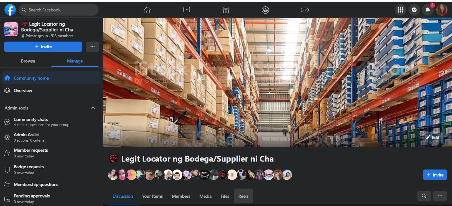Click the blue Invite button in sidebar

pyautogui.click(x=43, y=47)
